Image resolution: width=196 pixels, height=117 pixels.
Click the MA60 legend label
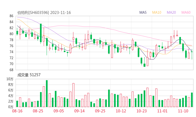click(x=186, y=12)
